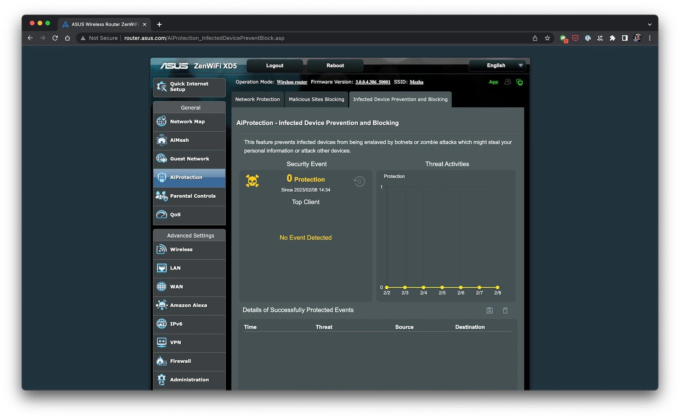The width and height of the screenshot is (680, 419).
Task: Click the 2/5 data point on chart
Action: click(442, 287)
